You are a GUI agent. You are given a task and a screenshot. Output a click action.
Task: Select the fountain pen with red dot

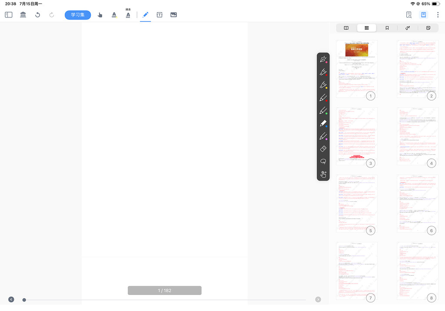click(x=323, y=59)
